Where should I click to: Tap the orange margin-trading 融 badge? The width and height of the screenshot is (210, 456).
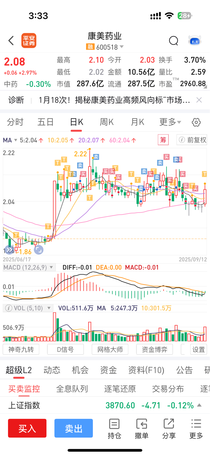pyautogui.click(x=90, y=47)
